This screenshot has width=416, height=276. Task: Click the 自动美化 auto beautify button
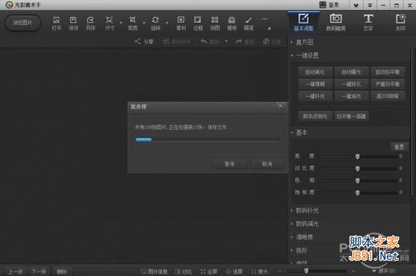coord(315,72)
